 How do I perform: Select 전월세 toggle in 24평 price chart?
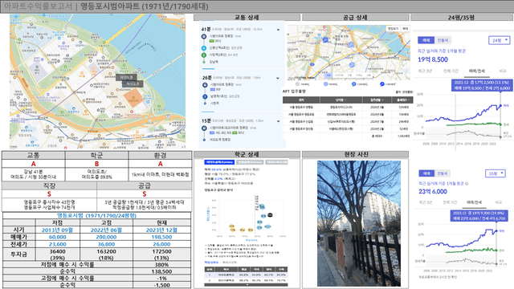click(x=443, y=40)
